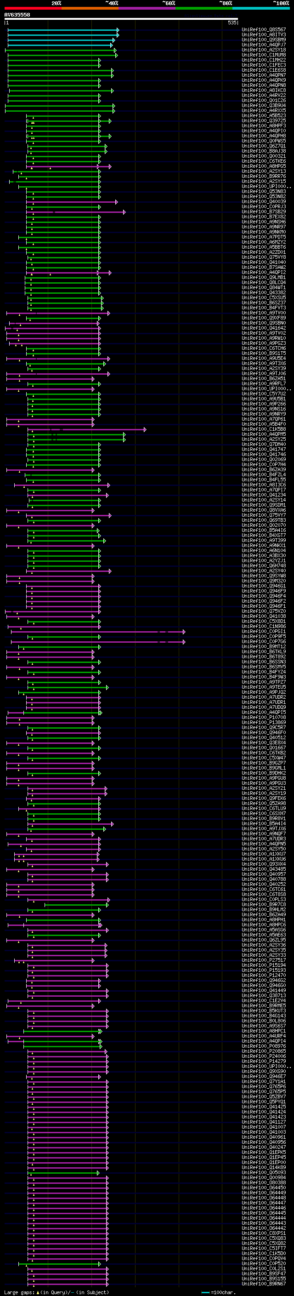Click the Large gaps legend text
Viewport: 294px width, 1296px height.
57,1292
